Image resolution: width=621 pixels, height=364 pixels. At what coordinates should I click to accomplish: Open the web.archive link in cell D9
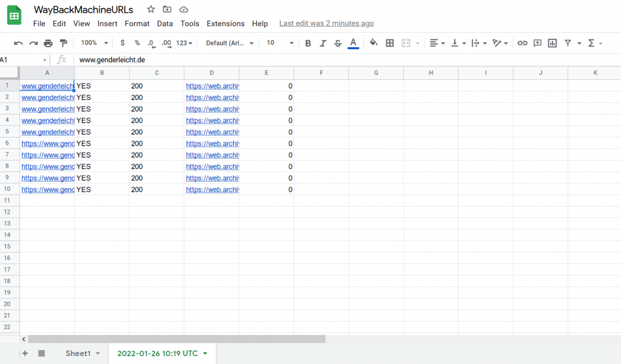(212, 178)
